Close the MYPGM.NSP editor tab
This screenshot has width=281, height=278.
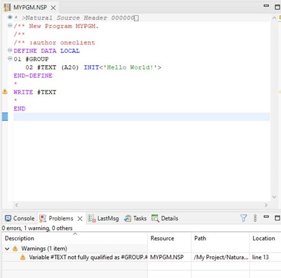point(53,8)
